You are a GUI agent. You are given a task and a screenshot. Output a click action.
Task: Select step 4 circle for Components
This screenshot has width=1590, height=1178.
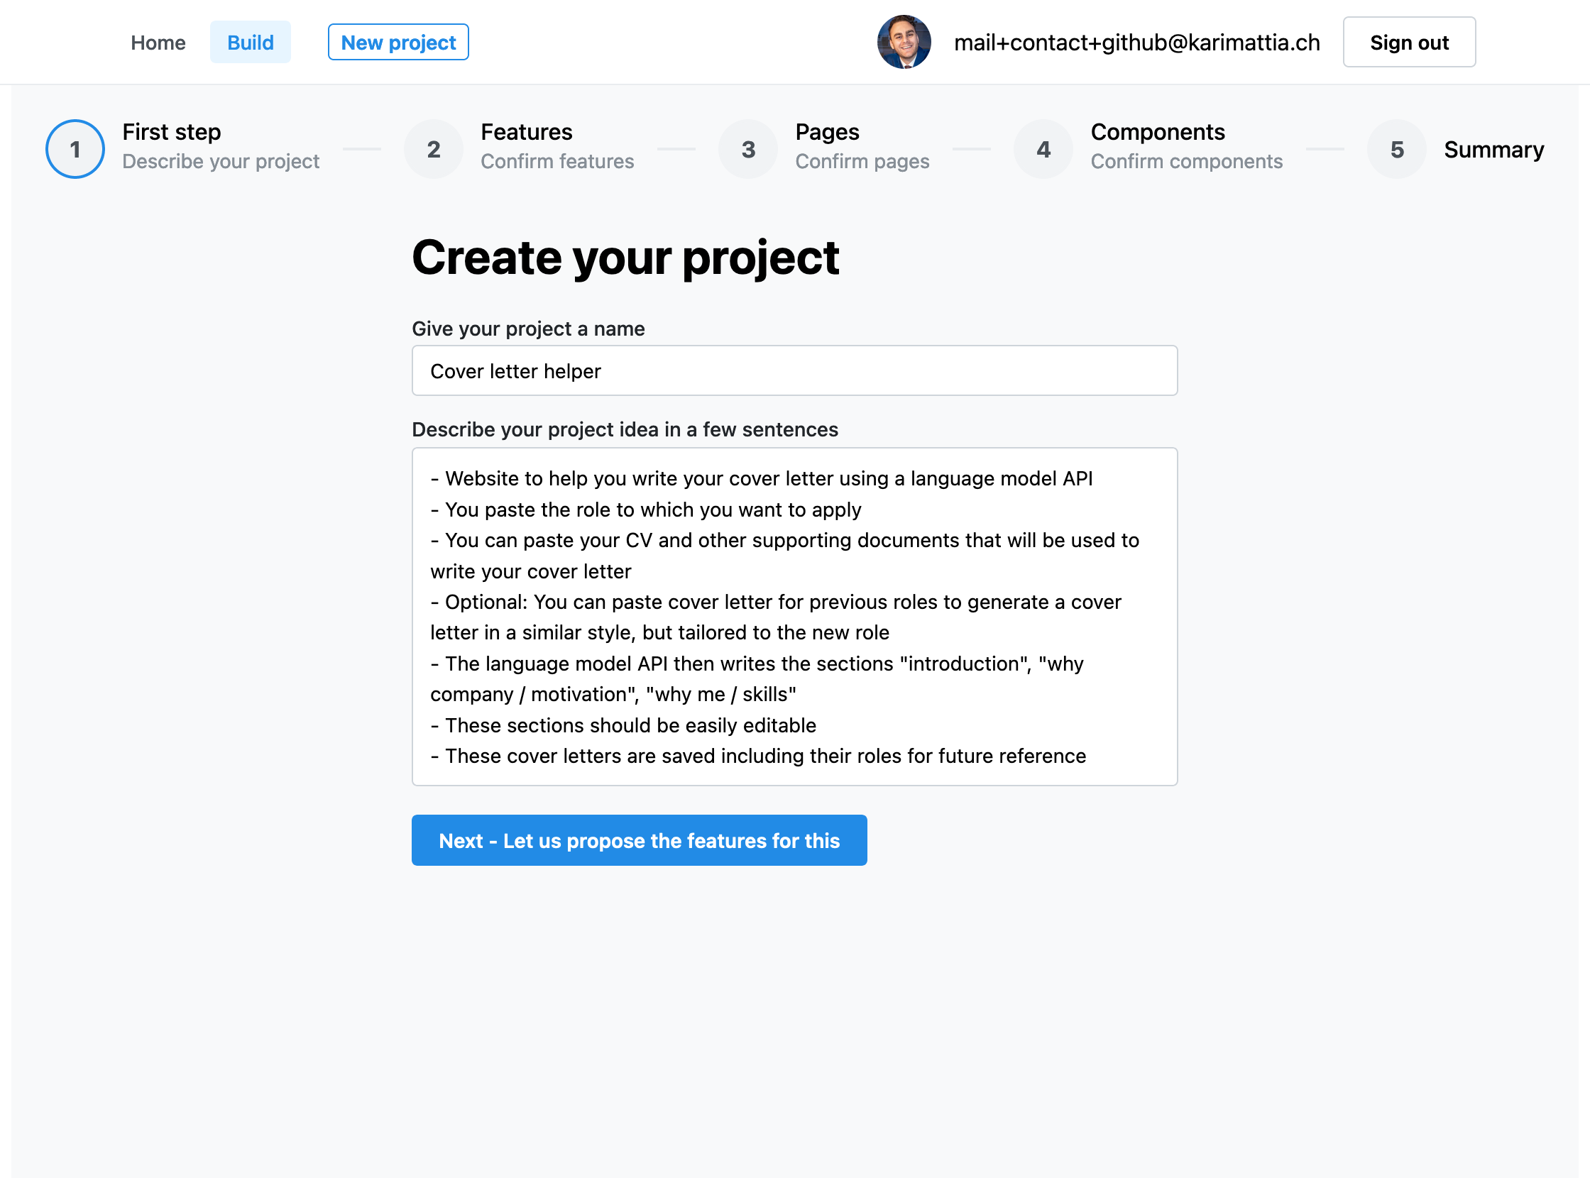pos(1043,149)
